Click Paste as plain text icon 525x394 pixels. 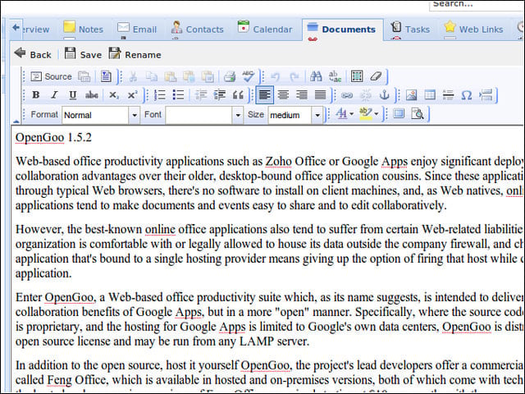point(189,76)
